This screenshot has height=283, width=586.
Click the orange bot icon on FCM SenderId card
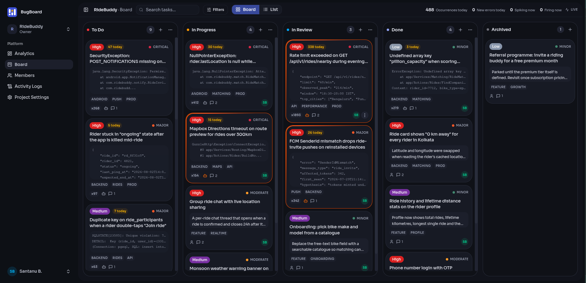306,201
